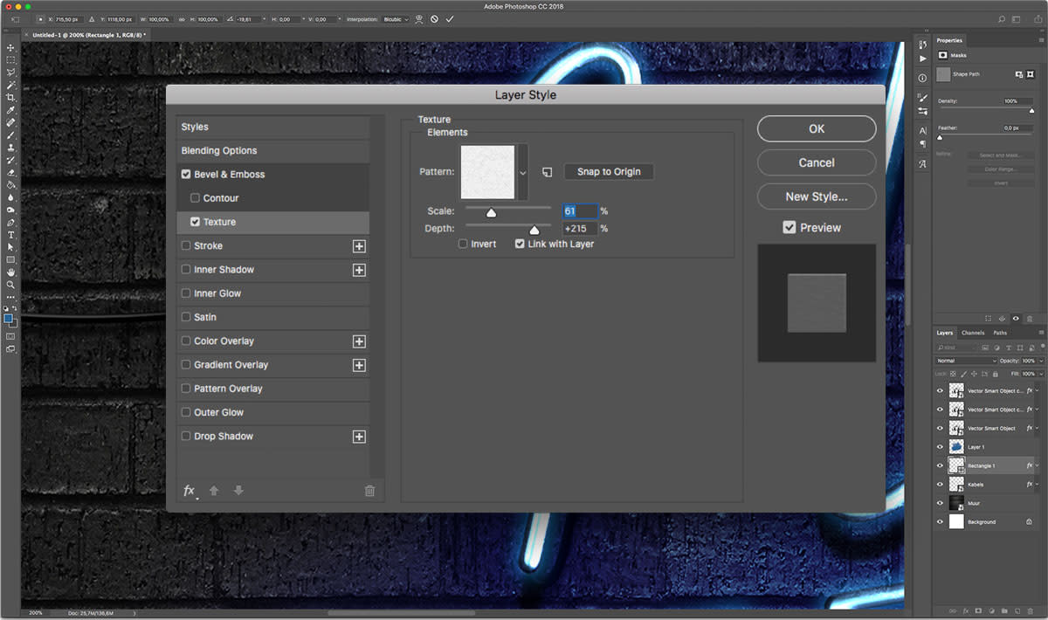1048x620 pixels.
Task: Create a new layer in Layers panel
Action: click(x=1017, y=611)
